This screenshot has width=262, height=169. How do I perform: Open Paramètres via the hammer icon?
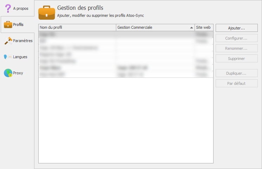pos(8,41)
